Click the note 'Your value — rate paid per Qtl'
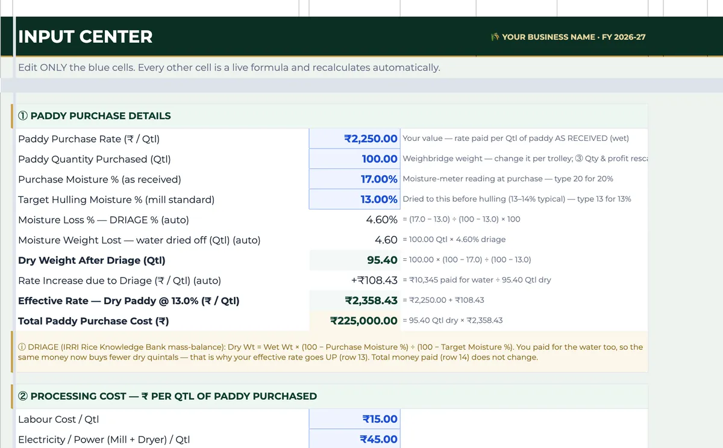Viewport: 723px width, 448px height. pos(516,138)
